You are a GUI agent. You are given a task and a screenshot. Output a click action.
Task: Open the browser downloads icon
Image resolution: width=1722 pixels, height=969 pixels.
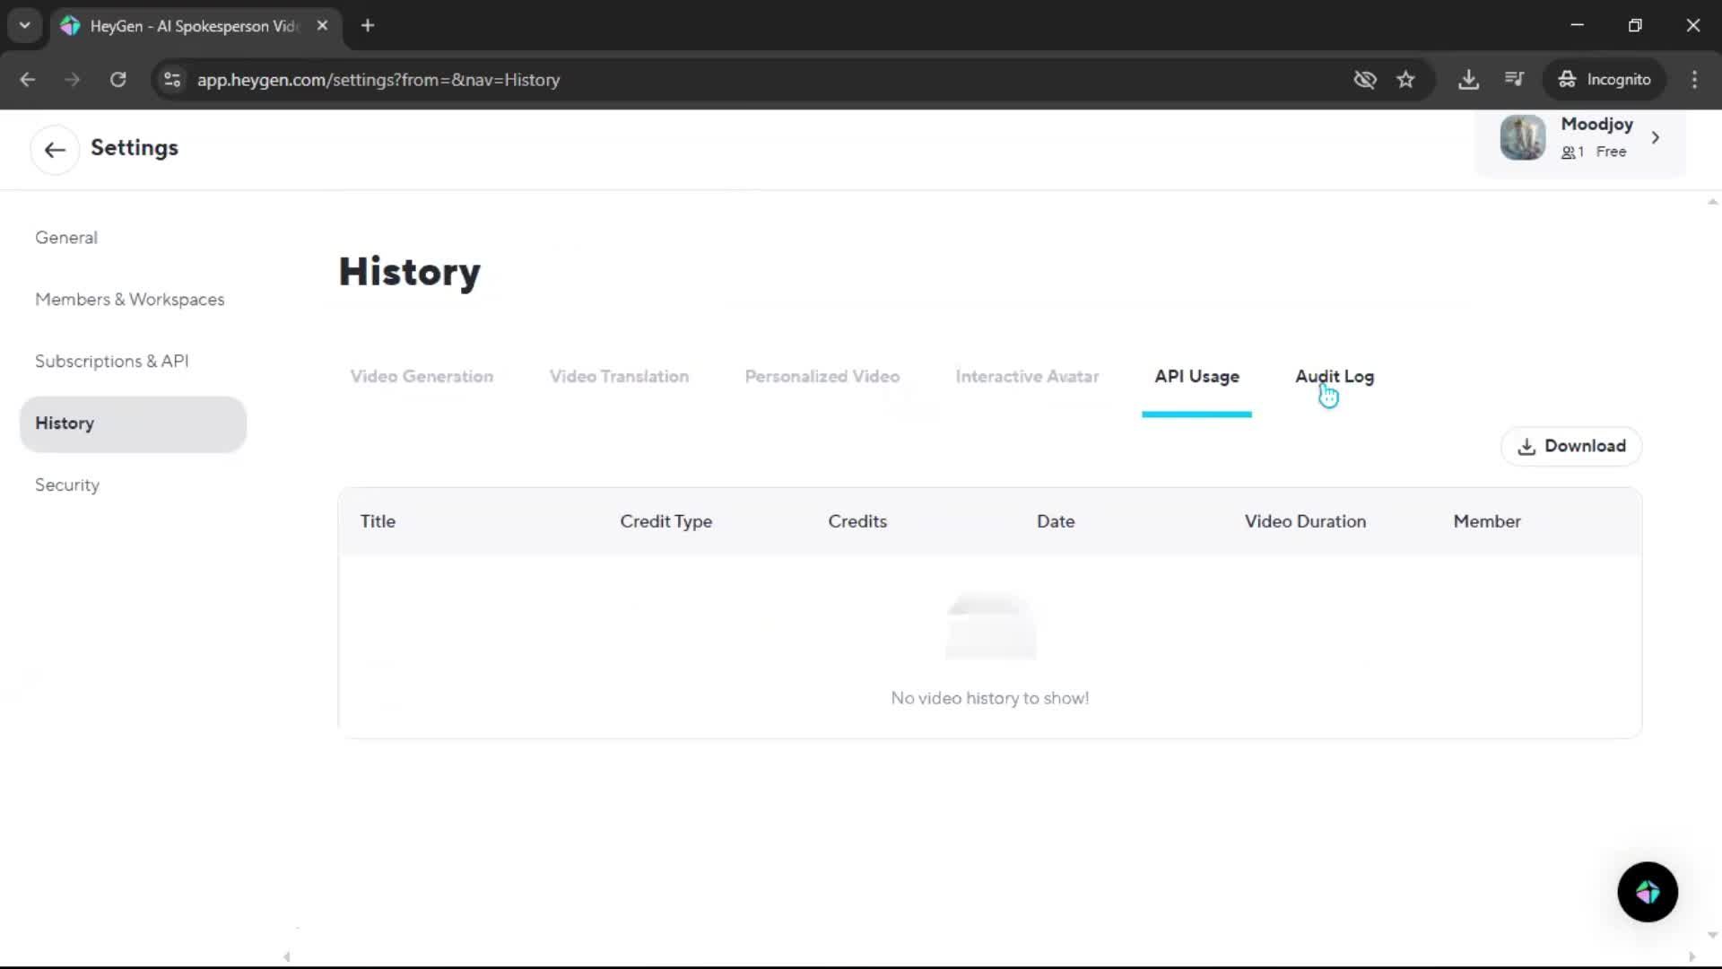point(1468,80)
